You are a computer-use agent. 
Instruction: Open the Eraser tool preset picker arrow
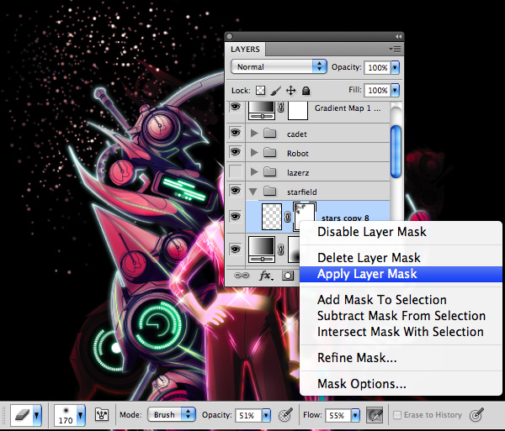point(37,415)
